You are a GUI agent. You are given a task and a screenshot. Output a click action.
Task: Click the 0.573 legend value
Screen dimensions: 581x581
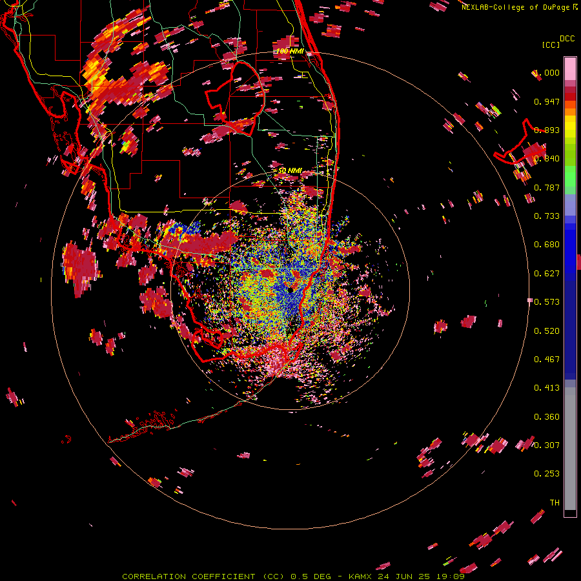(x=547, y=302)
